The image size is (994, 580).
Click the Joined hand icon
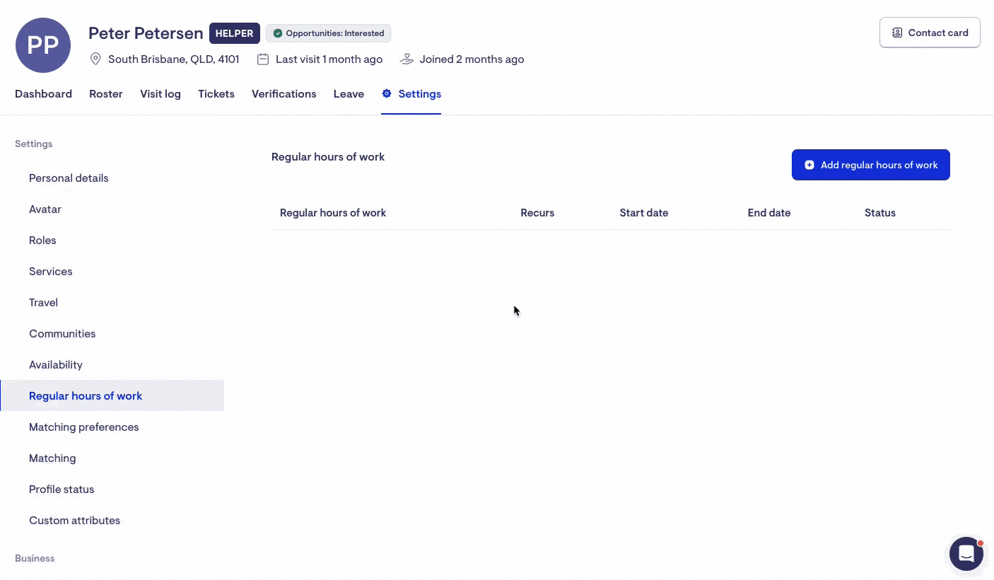(x=407, y=59)
